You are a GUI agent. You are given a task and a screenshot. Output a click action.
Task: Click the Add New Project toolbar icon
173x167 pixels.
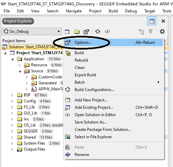click(x=67, y=32)
